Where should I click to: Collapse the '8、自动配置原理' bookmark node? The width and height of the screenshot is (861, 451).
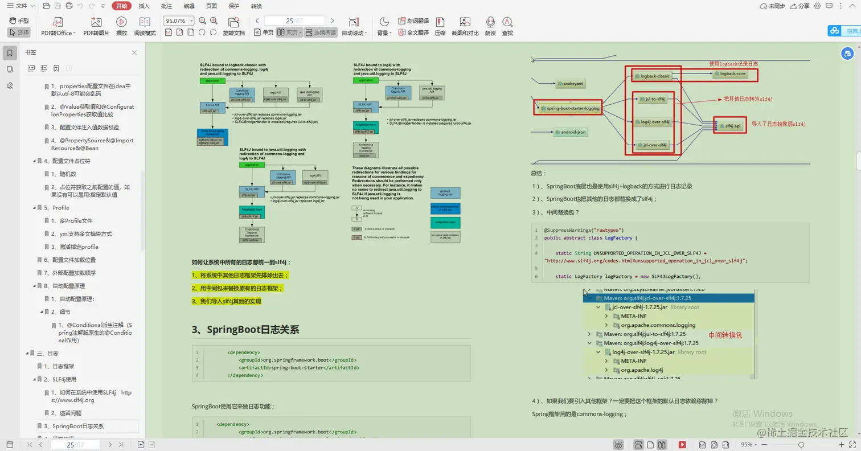click(34, 286)
